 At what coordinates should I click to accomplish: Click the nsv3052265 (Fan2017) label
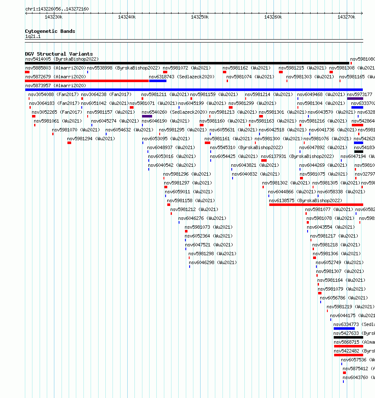pos(57,112)
